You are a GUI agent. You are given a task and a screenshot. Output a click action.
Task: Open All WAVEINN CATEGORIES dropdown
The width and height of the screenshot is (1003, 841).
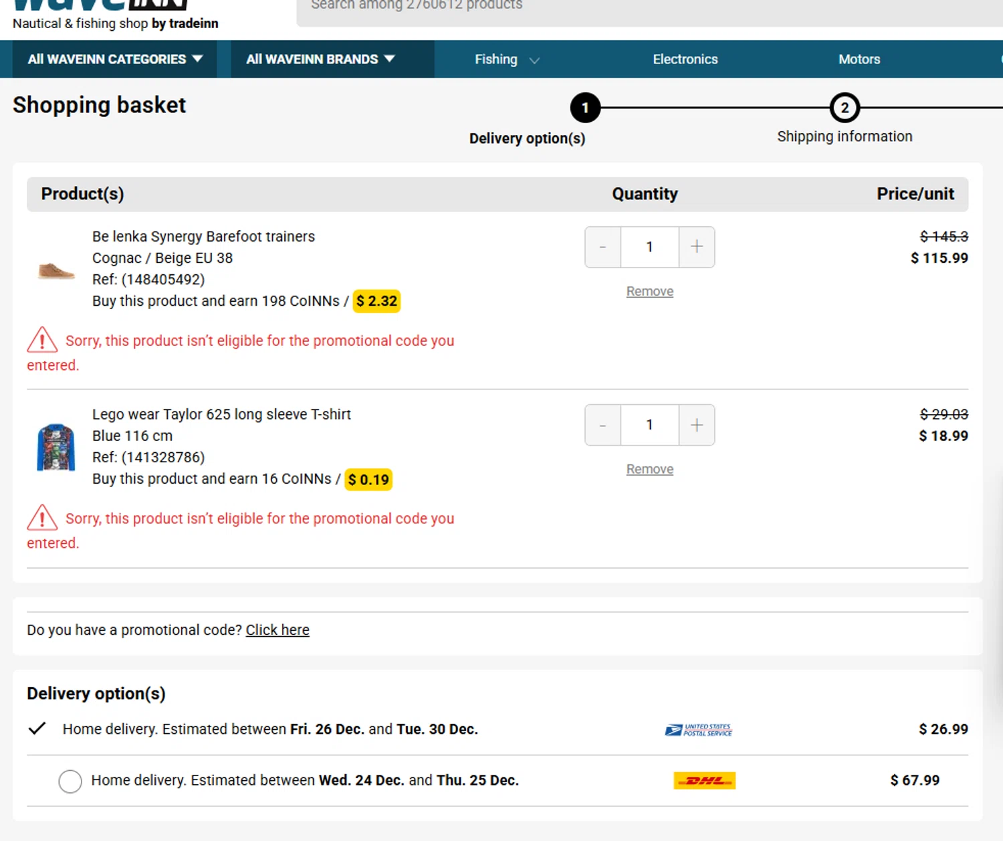click(x=115, y=59)
